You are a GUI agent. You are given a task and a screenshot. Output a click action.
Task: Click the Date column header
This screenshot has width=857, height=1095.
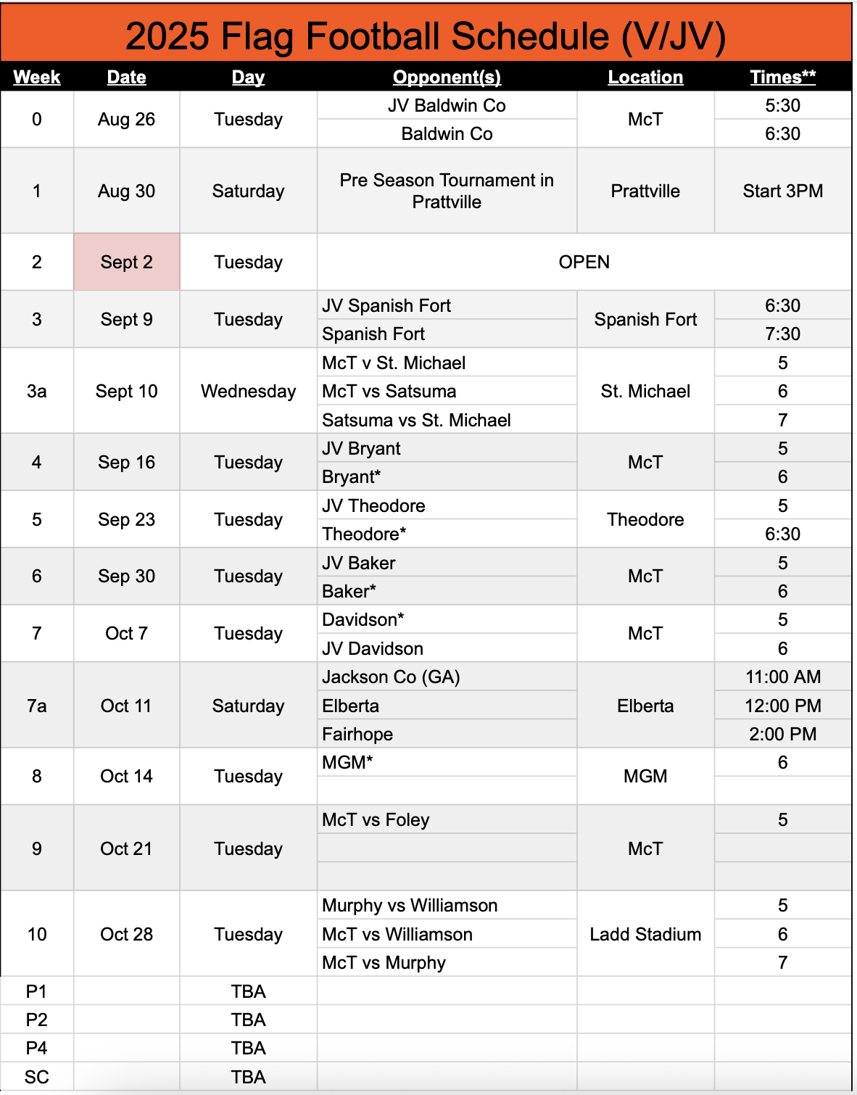click(x=127, y=77)
